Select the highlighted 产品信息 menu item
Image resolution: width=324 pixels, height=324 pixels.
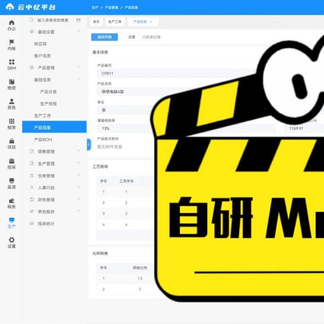point(54,127)
